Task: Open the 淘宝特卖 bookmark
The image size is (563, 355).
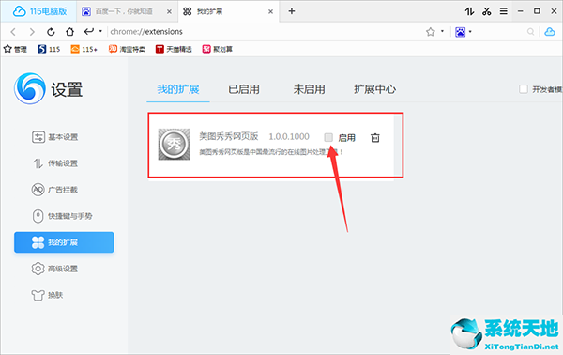Action: pos(127,49)
